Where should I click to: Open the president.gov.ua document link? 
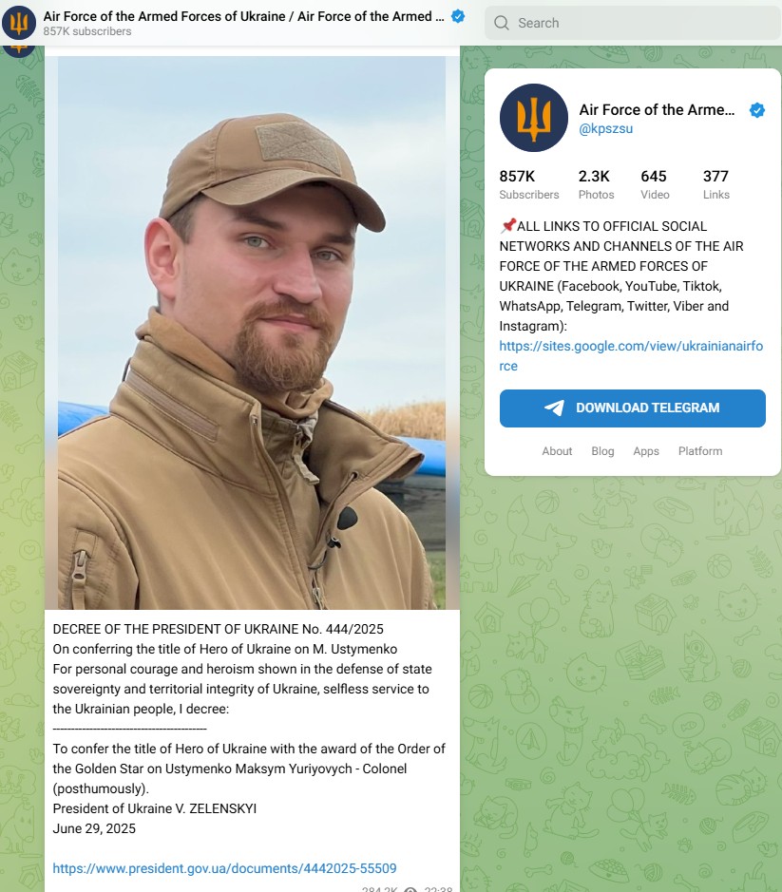pyautogui.click(x=224, y=868)
